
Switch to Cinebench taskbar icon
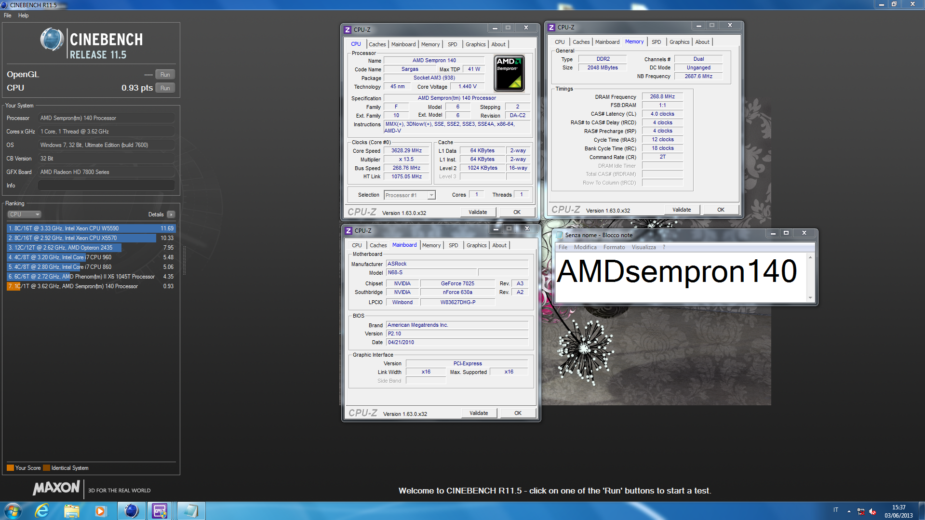coord(132,511)
